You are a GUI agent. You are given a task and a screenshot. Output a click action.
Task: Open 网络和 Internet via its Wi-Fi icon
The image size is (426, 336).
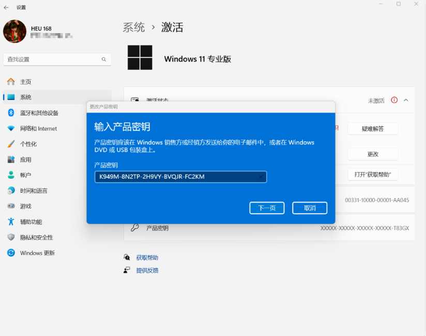pyautogui.click(x=11, y=128)
